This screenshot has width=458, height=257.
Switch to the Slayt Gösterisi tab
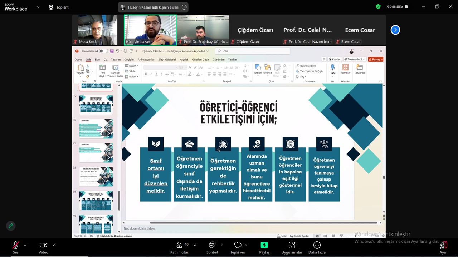(x=167, y=60)
